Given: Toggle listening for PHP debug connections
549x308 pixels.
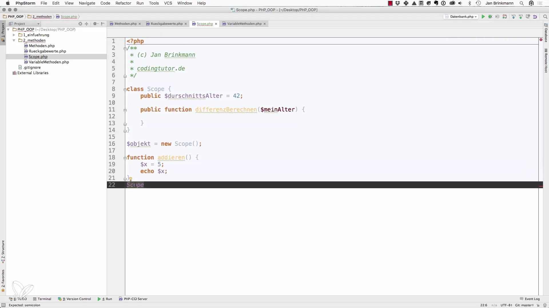Looking at the screenshot, I should point(505,17).
